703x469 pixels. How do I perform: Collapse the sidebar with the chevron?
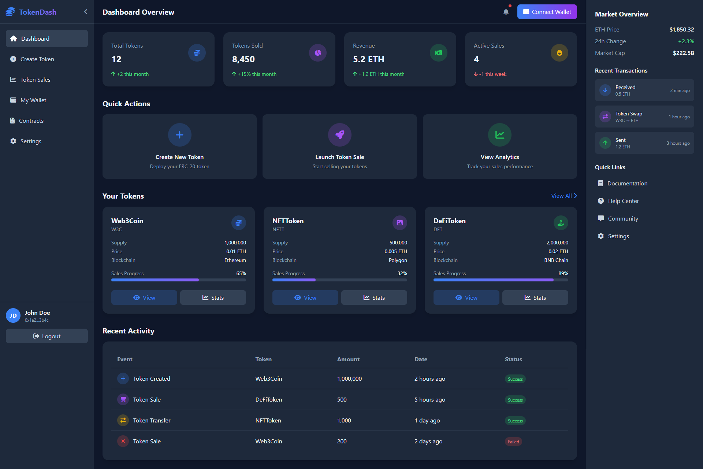[x=85, y=11]
